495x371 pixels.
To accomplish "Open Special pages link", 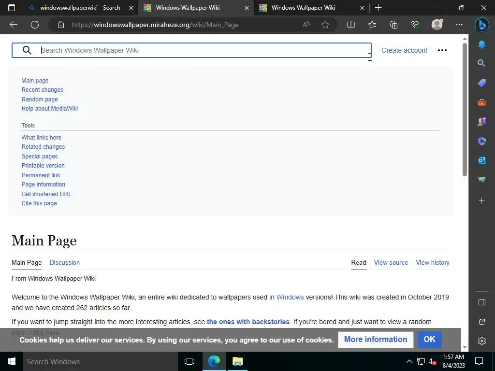I will click(x=40, y=156).
